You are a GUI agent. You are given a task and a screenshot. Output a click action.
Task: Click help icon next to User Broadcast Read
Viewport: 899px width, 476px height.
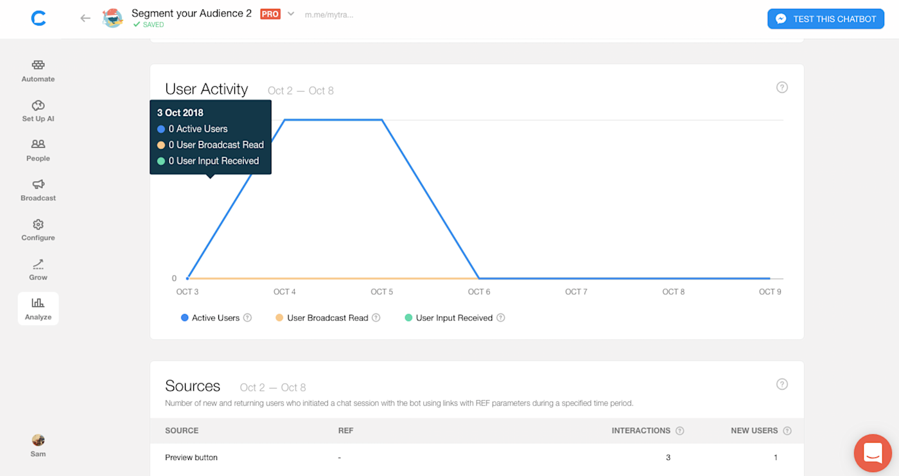click(x=376, y=317)
